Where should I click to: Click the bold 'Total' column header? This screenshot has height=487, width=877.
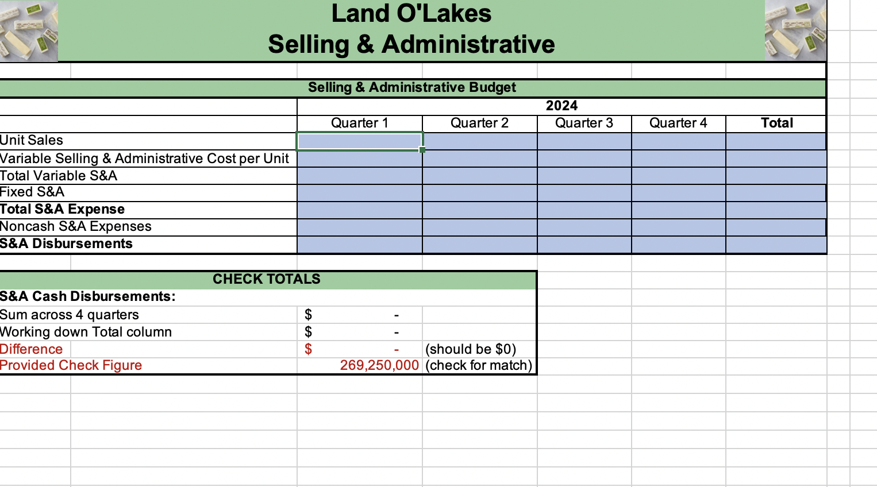pyautogui.click(x=777, y=123)
